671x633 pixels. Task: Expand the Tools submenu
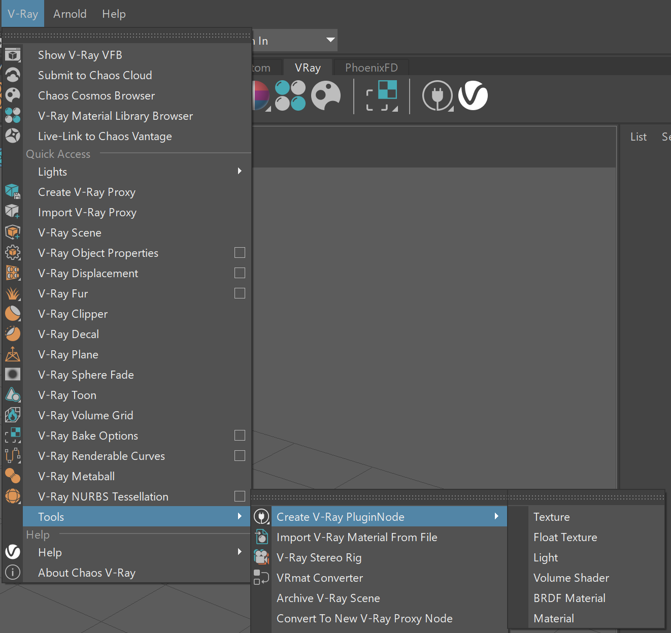(137, 517)
